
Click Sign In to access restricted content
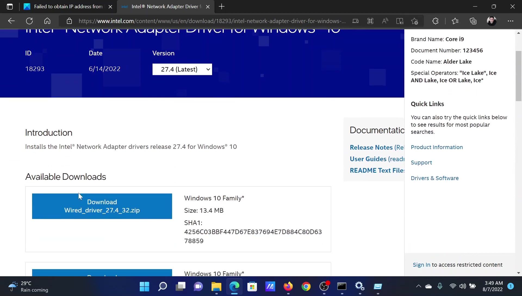421,265
